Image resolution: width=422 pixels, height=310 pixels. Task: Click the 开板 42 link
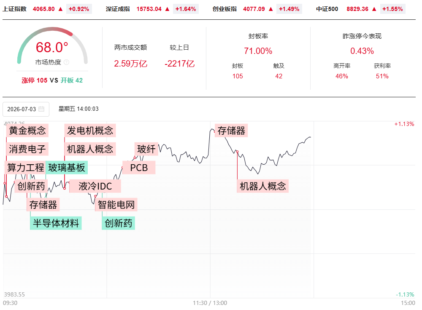(x=72, y=80)
